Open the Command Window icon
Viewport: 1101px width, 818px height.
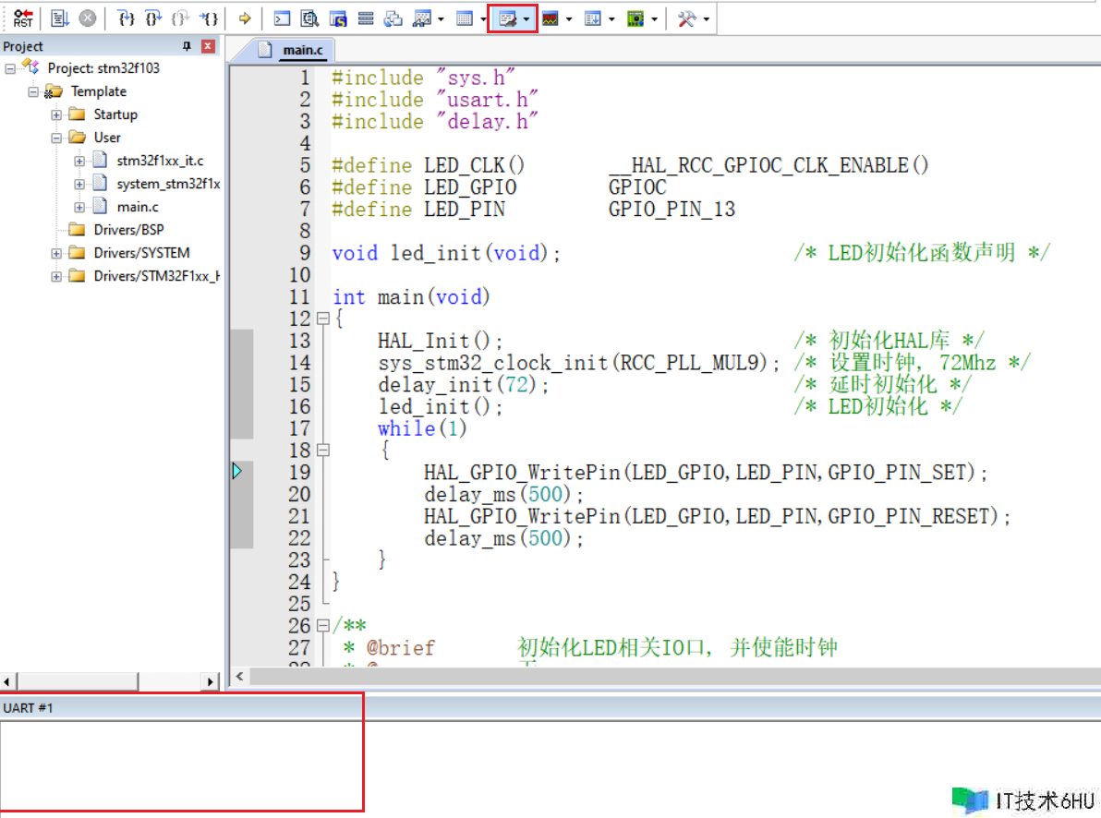point(284,18)
